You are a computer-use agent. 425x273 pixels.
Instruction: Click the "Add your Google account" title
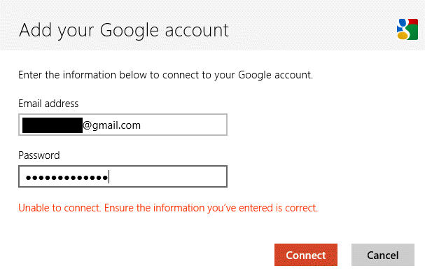[124, 30]
